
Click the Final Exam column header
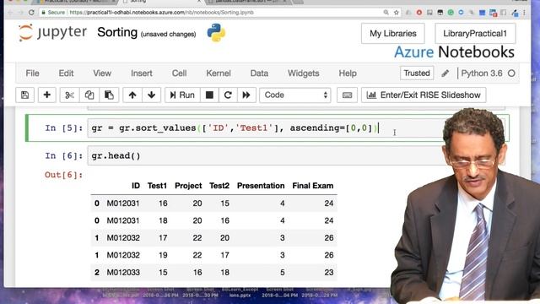tap(313, 186)
